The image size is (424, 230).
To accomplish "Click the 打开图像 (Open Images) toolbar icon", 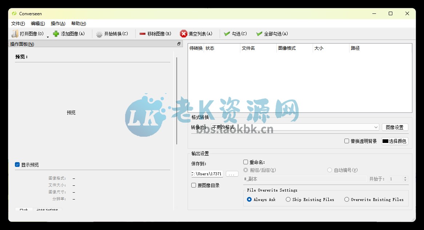I will [x=15, y=34].
